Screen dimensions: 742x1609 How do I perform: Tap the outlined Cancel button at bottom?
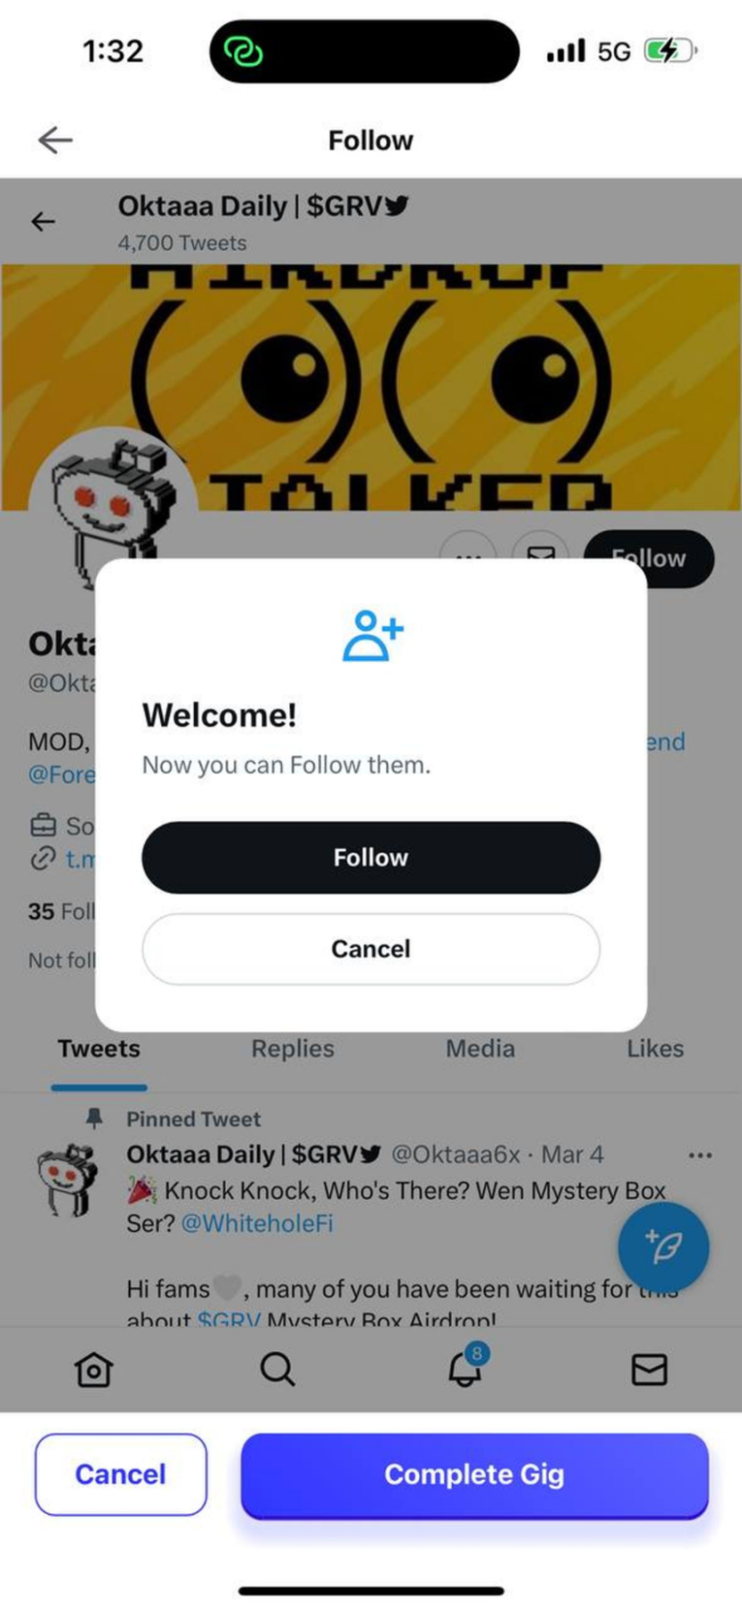pyautogui.click(x=121, y=1474)
